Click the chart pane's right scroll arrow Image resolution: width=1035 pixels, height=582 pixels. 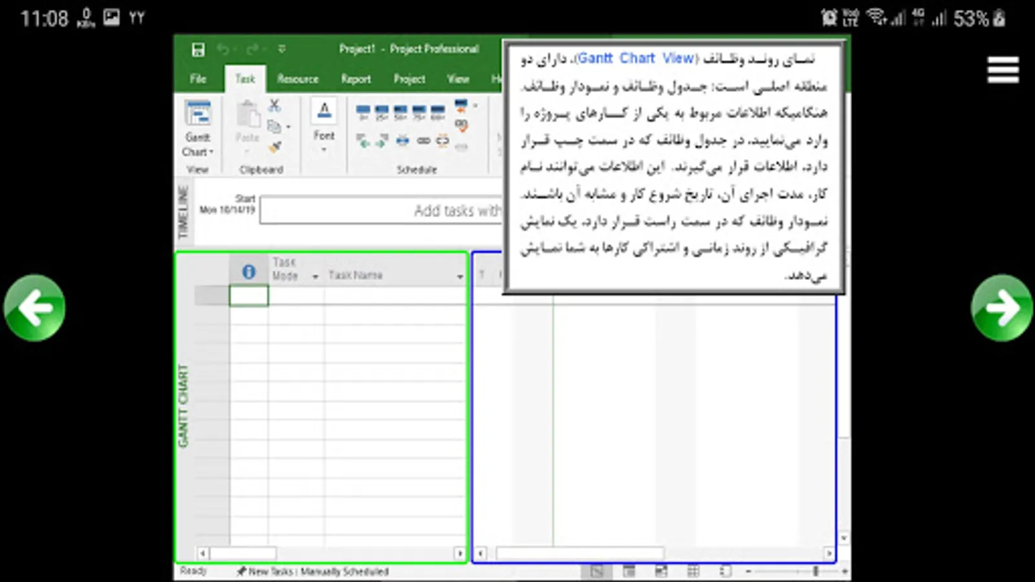[x=829, y=554]
